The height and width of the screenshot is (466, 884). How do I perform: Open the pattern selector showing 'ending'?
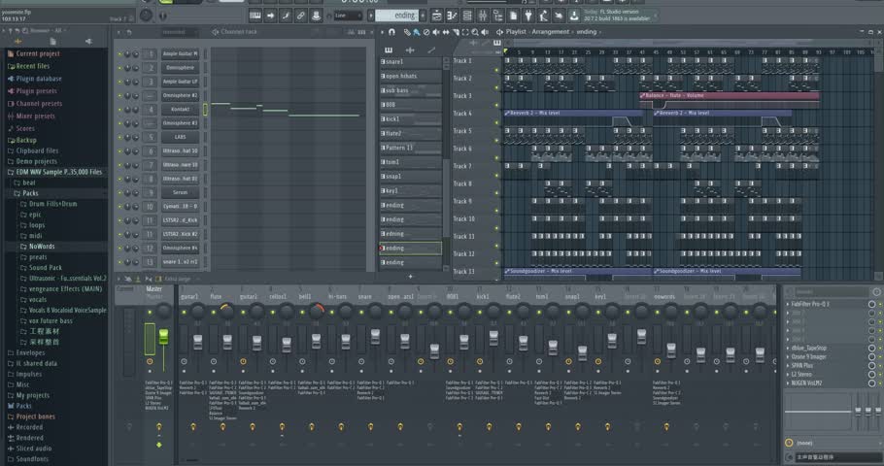(403, 16)
